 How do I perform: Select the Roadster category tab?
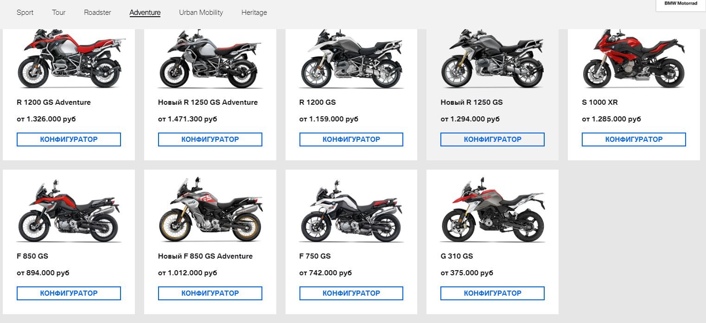tap(97, 13)
